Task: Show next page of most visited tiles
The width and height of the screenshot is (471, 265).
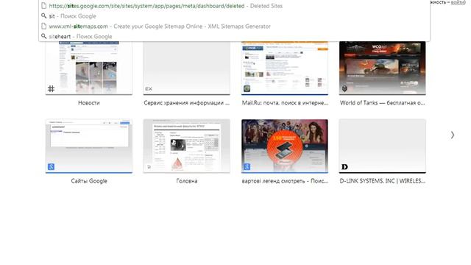Action: (x=453, y=135)
